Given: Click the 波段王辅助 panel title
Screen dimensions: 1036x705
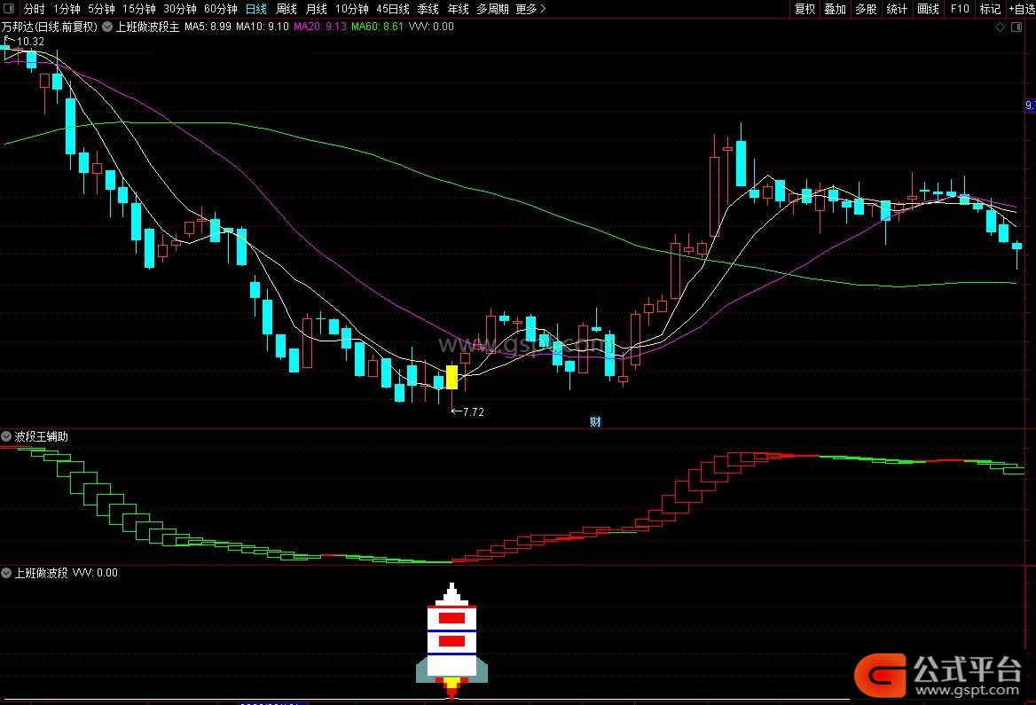Looking at the screenshot, I should (x=41, y=436).
